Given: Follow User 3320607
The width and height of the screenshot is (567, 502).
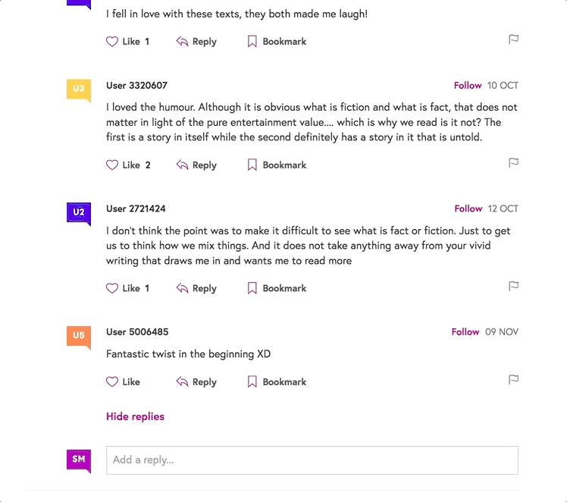Looking at the screenshot, I should pyautogui.click(x=468, y=86).
